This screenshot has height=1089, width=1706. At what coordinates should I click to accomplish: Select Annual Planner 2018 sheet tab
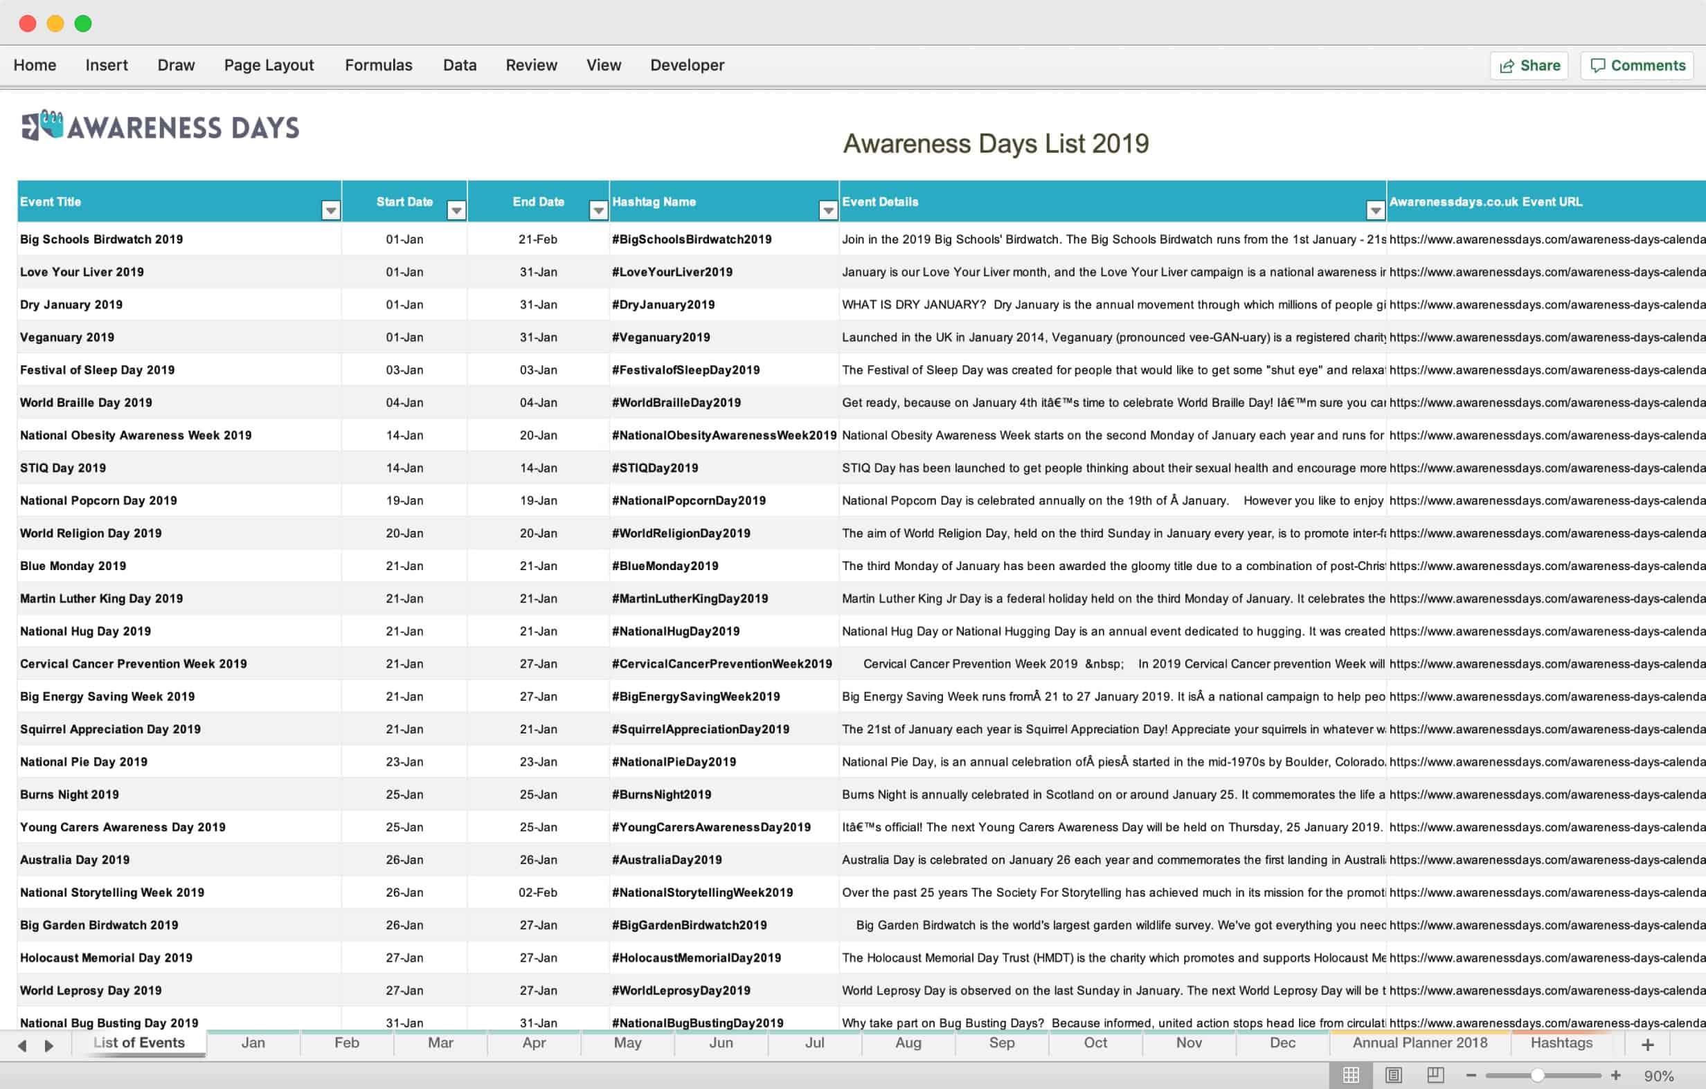point(1419,1042)
